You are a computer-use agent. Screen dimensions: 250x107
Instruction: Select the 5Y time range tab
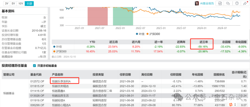coord(13,3)
